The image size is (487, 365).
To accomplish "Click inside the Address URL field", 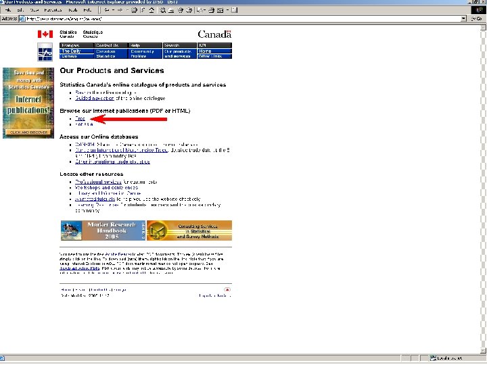I will click(243, 19).
